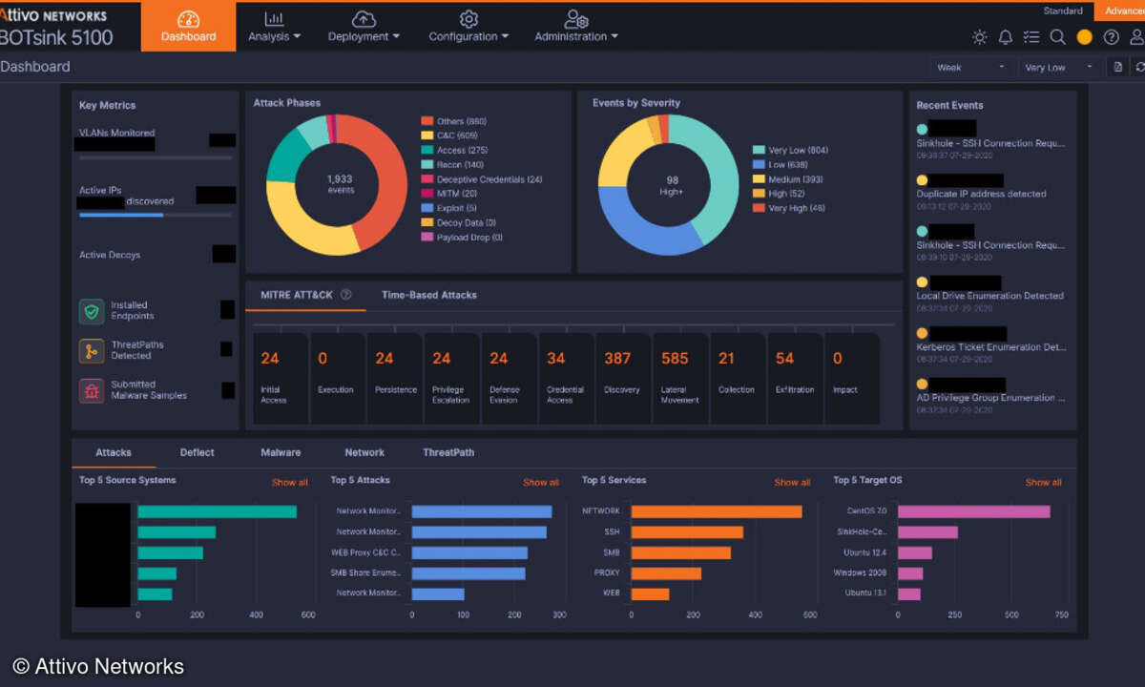Open the Network tab
Image resolution: width=1145 pixels, height=687 pixels.
[x=364, y=452]
